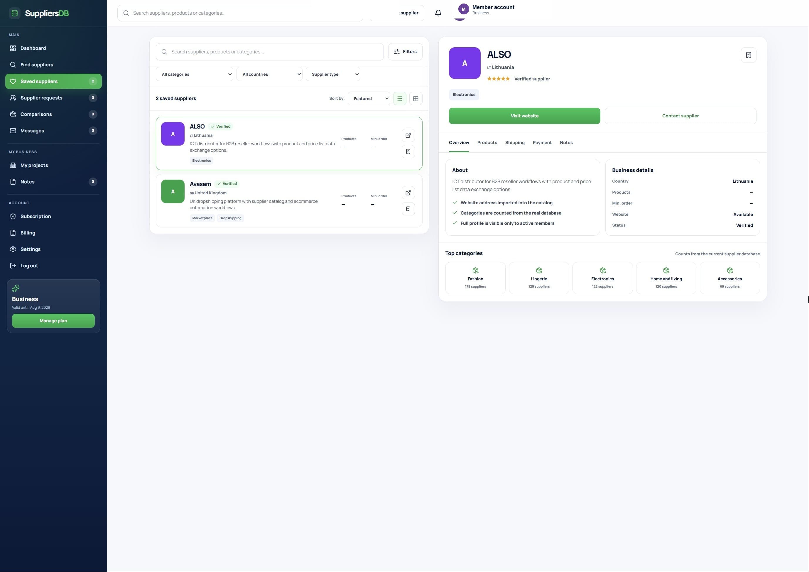Open Avasam supplier external link icon

408,193
